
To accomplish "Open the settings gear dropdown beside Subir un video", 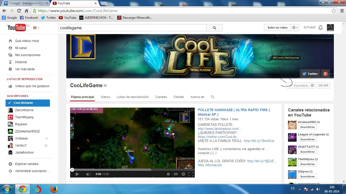I will [295, 28].
